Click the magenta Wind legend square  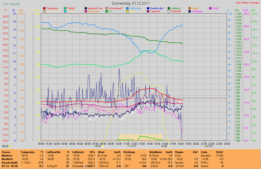point(210,8)
